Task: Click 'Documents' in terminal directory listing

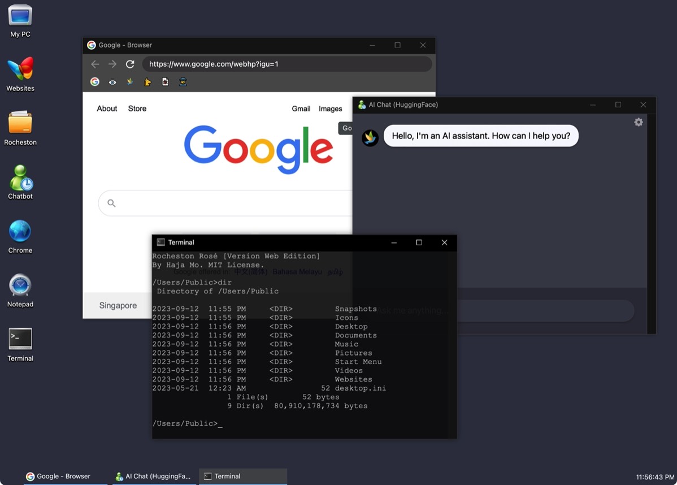Action: [x=356, y=335]
